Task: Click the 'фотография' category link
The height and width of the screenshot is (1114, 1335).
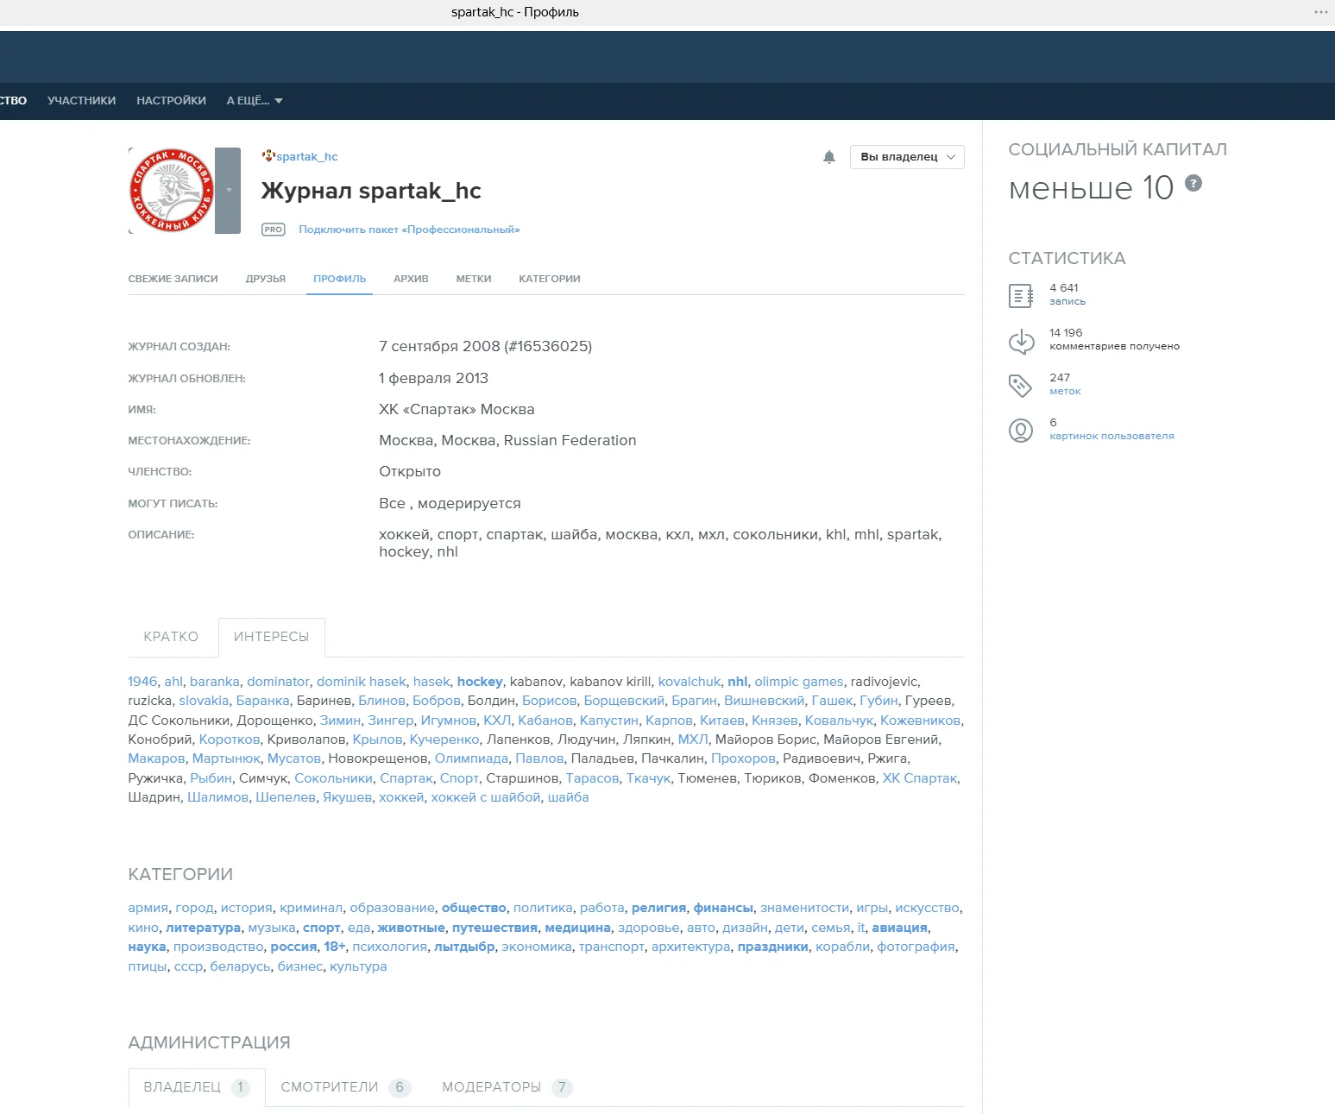Action: point(916,947)
